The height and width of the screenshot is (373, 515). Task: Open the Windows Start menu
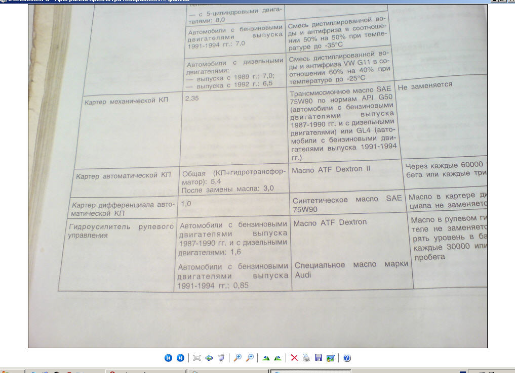click(x=9, y=371)
